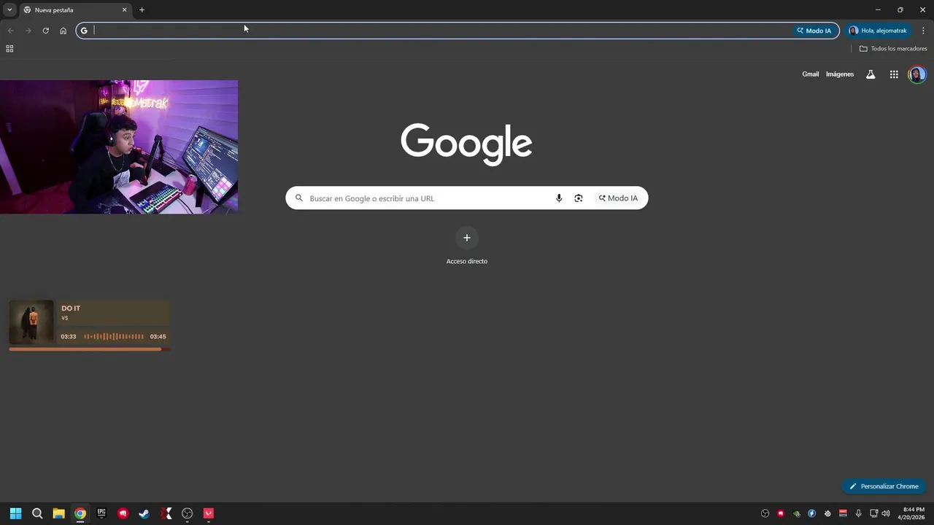
Task: Launch Epic Games from taskbar
Action: click(101, 513)
